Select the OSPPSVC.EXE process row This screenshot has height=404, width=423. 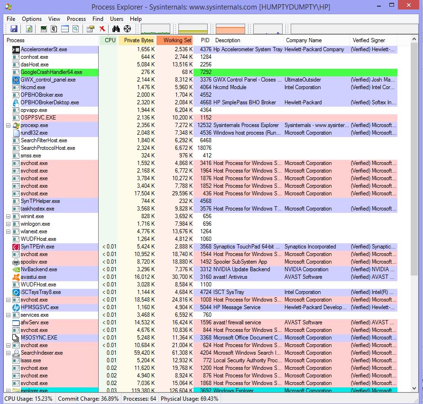[x=201, y=118]
